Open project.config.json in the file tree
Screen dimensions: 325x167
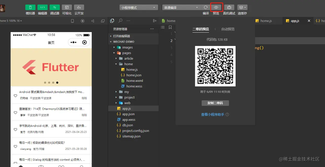click(x=133, y=131)
